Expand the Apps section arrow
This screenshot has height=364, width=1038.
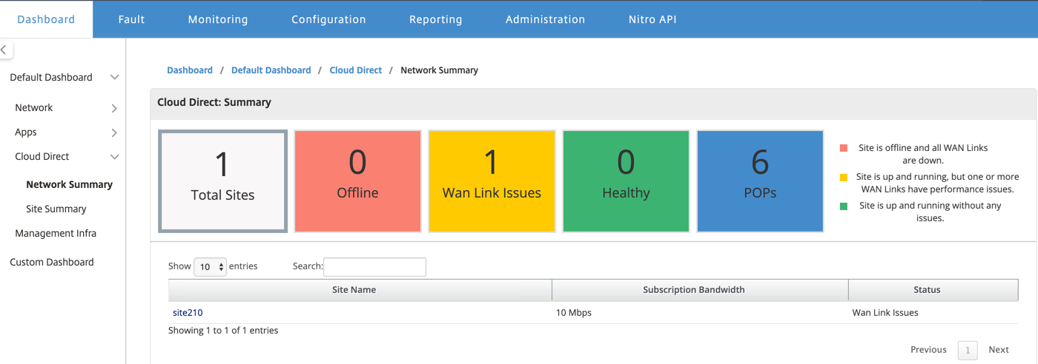(x=114, y=132)
